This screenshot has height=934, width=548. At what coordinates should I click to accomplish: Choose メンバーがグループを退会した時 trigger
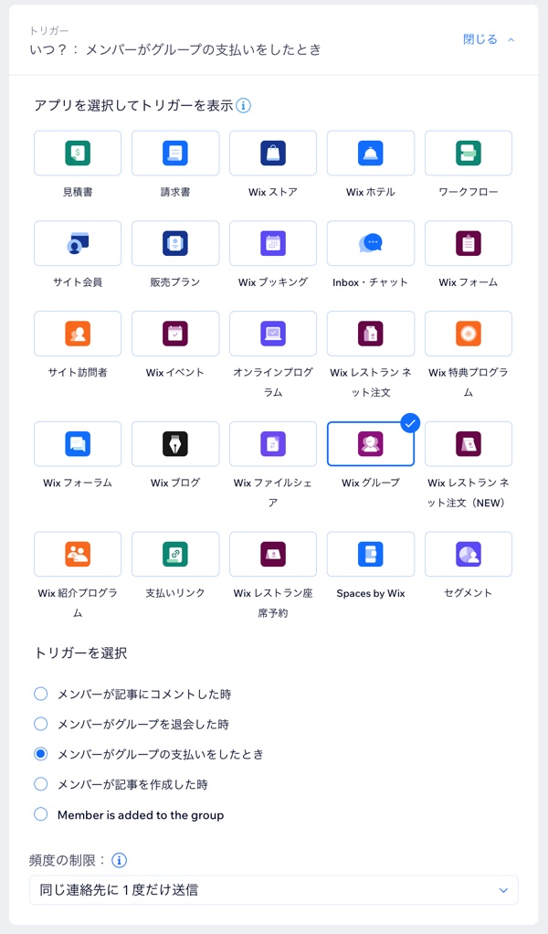(41, 724)
